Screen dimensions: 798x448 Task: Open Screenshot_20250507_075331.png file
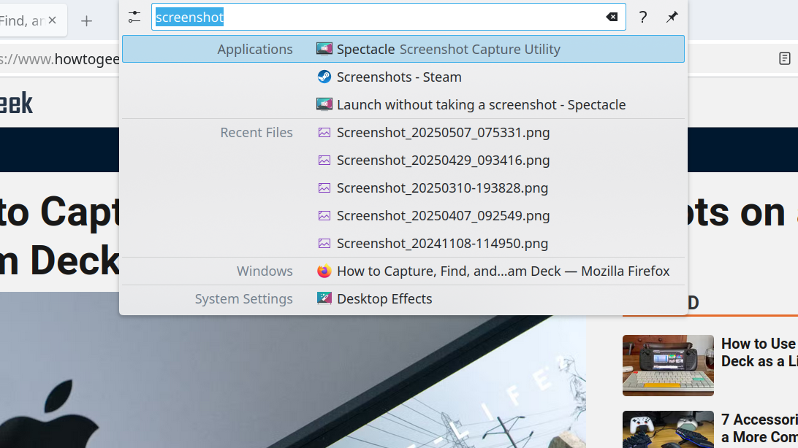[443, 132]
